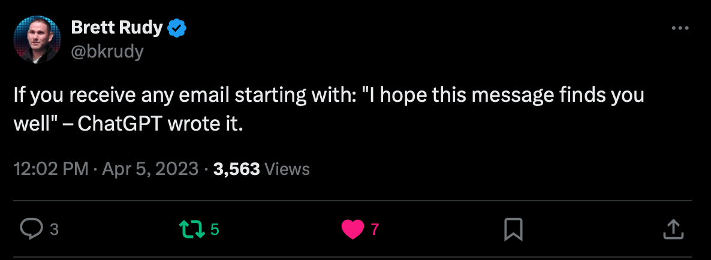
Task: Click the Views label
Action: (287, 169)
